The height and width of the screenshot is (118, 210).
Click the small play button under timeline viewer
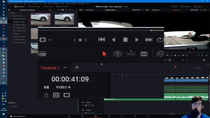point(179,55)
